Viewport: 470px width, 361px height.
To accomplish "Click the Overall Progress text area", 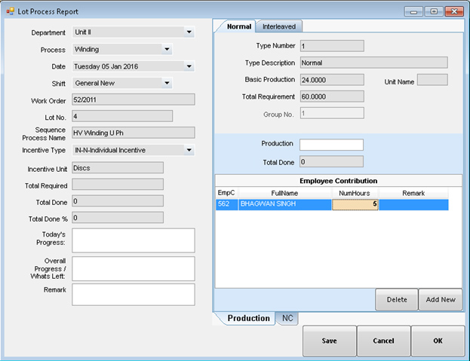I will coord(134,268).
